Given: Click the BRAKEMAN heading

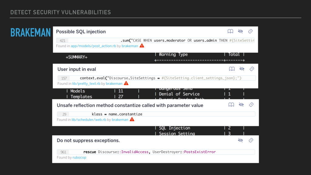Looking at the screenshot, I should tap(31, 33).
